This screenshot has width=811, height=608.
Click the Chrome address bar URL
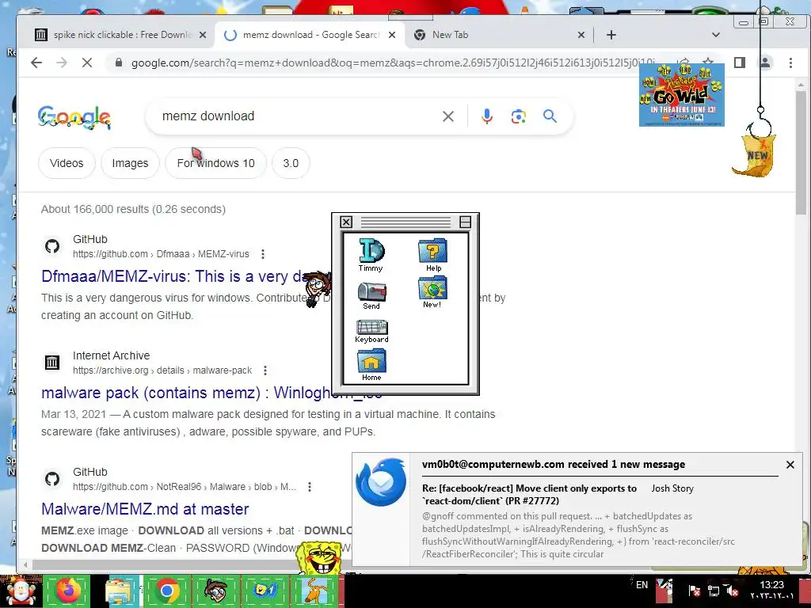pos(393,63)
